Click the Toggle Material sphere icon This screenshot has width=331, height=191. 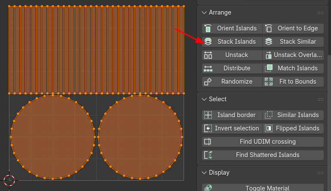(208, 188)
